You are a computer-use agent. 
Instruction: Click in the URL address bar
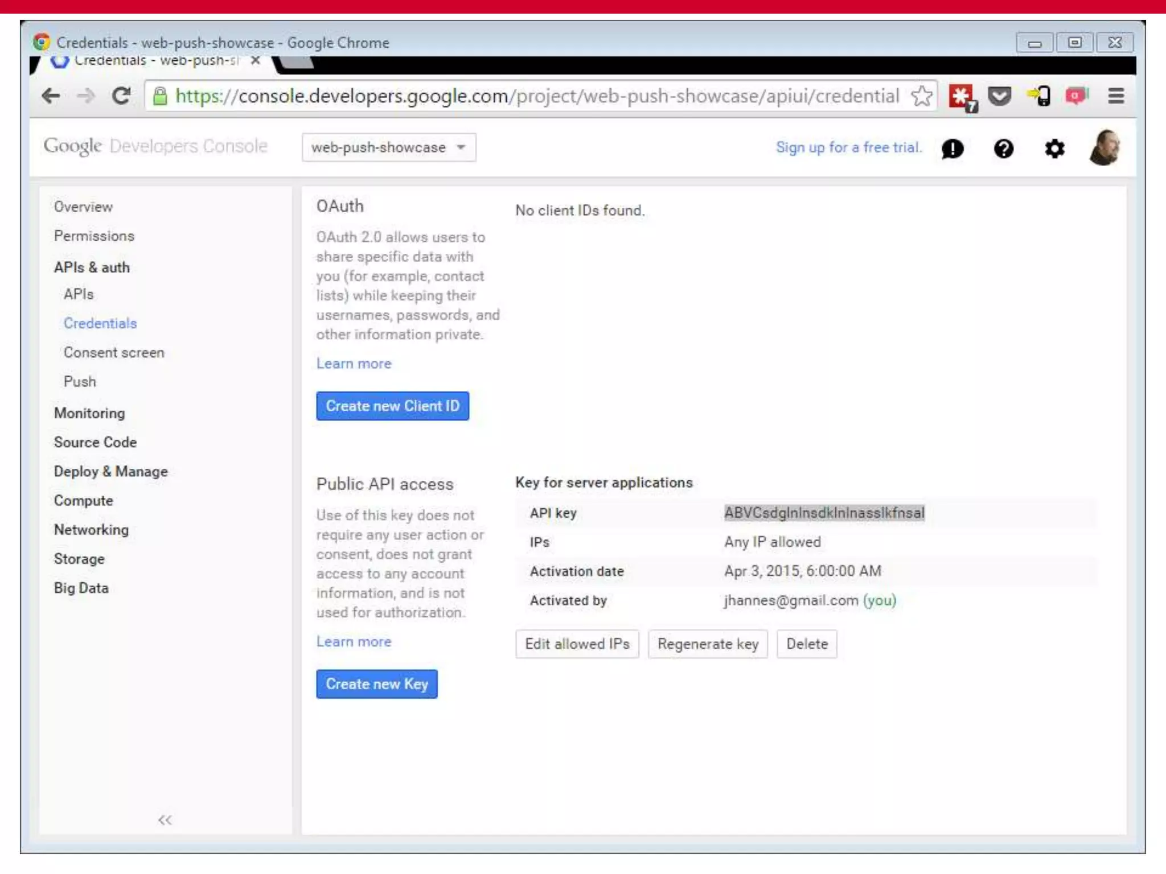535,96
